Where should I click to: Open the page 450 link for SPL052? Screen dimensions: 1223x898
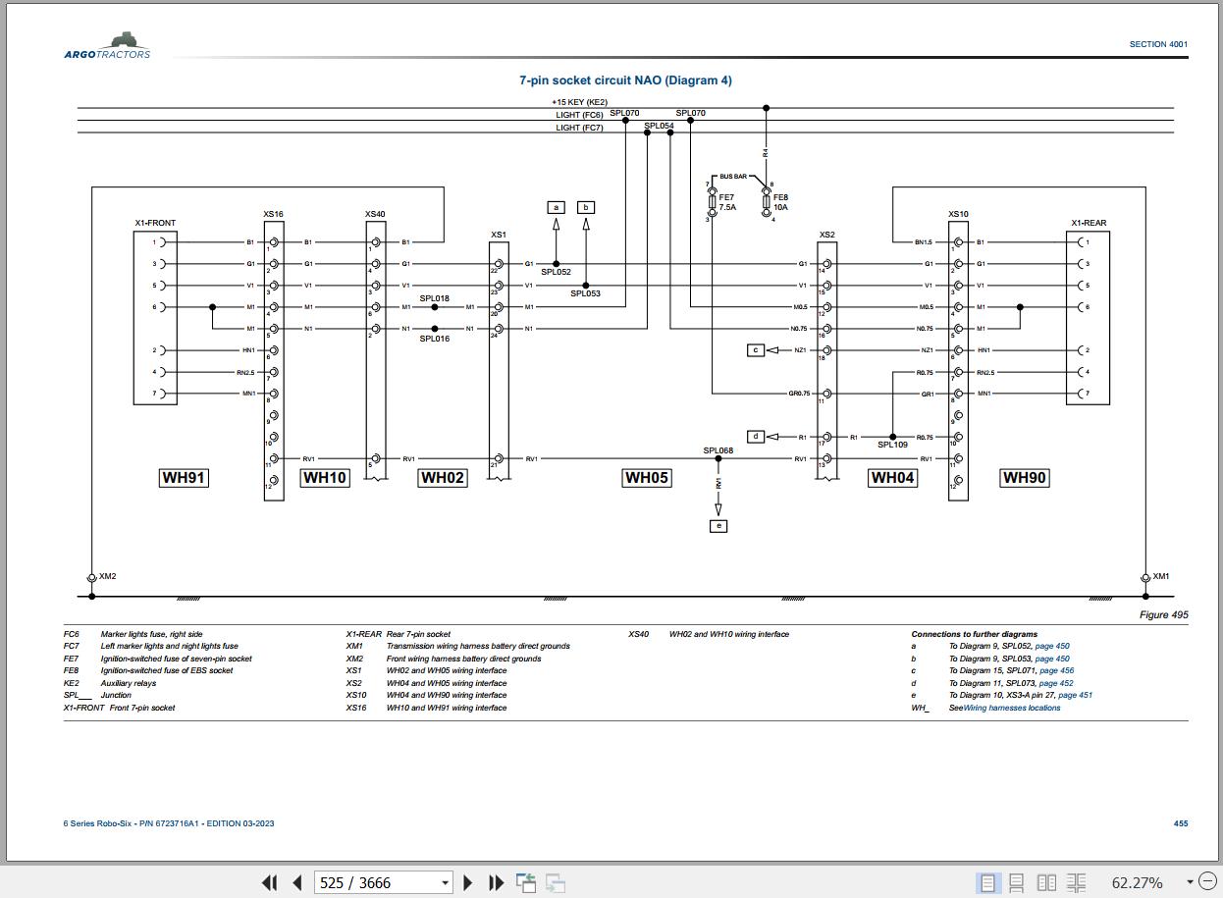click(x=1053, y=647)
